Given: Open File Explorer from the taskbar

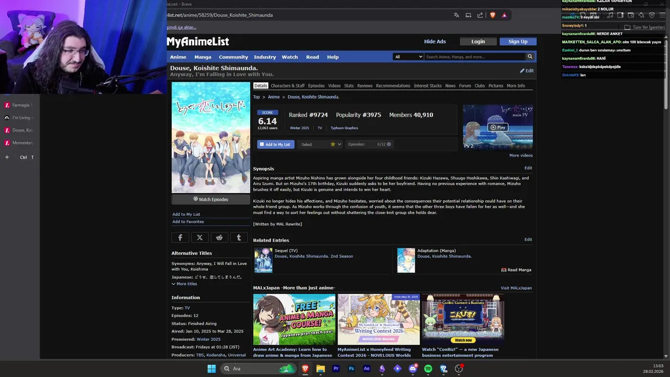Looking at the screenshot, I should coord(320,369).
